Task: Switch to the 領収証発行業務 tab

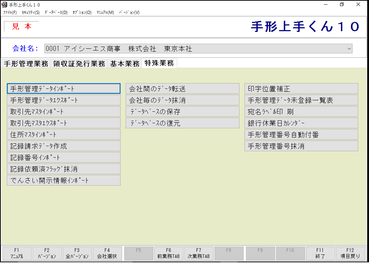Action: pyautogui.click(x=79, y=64)
